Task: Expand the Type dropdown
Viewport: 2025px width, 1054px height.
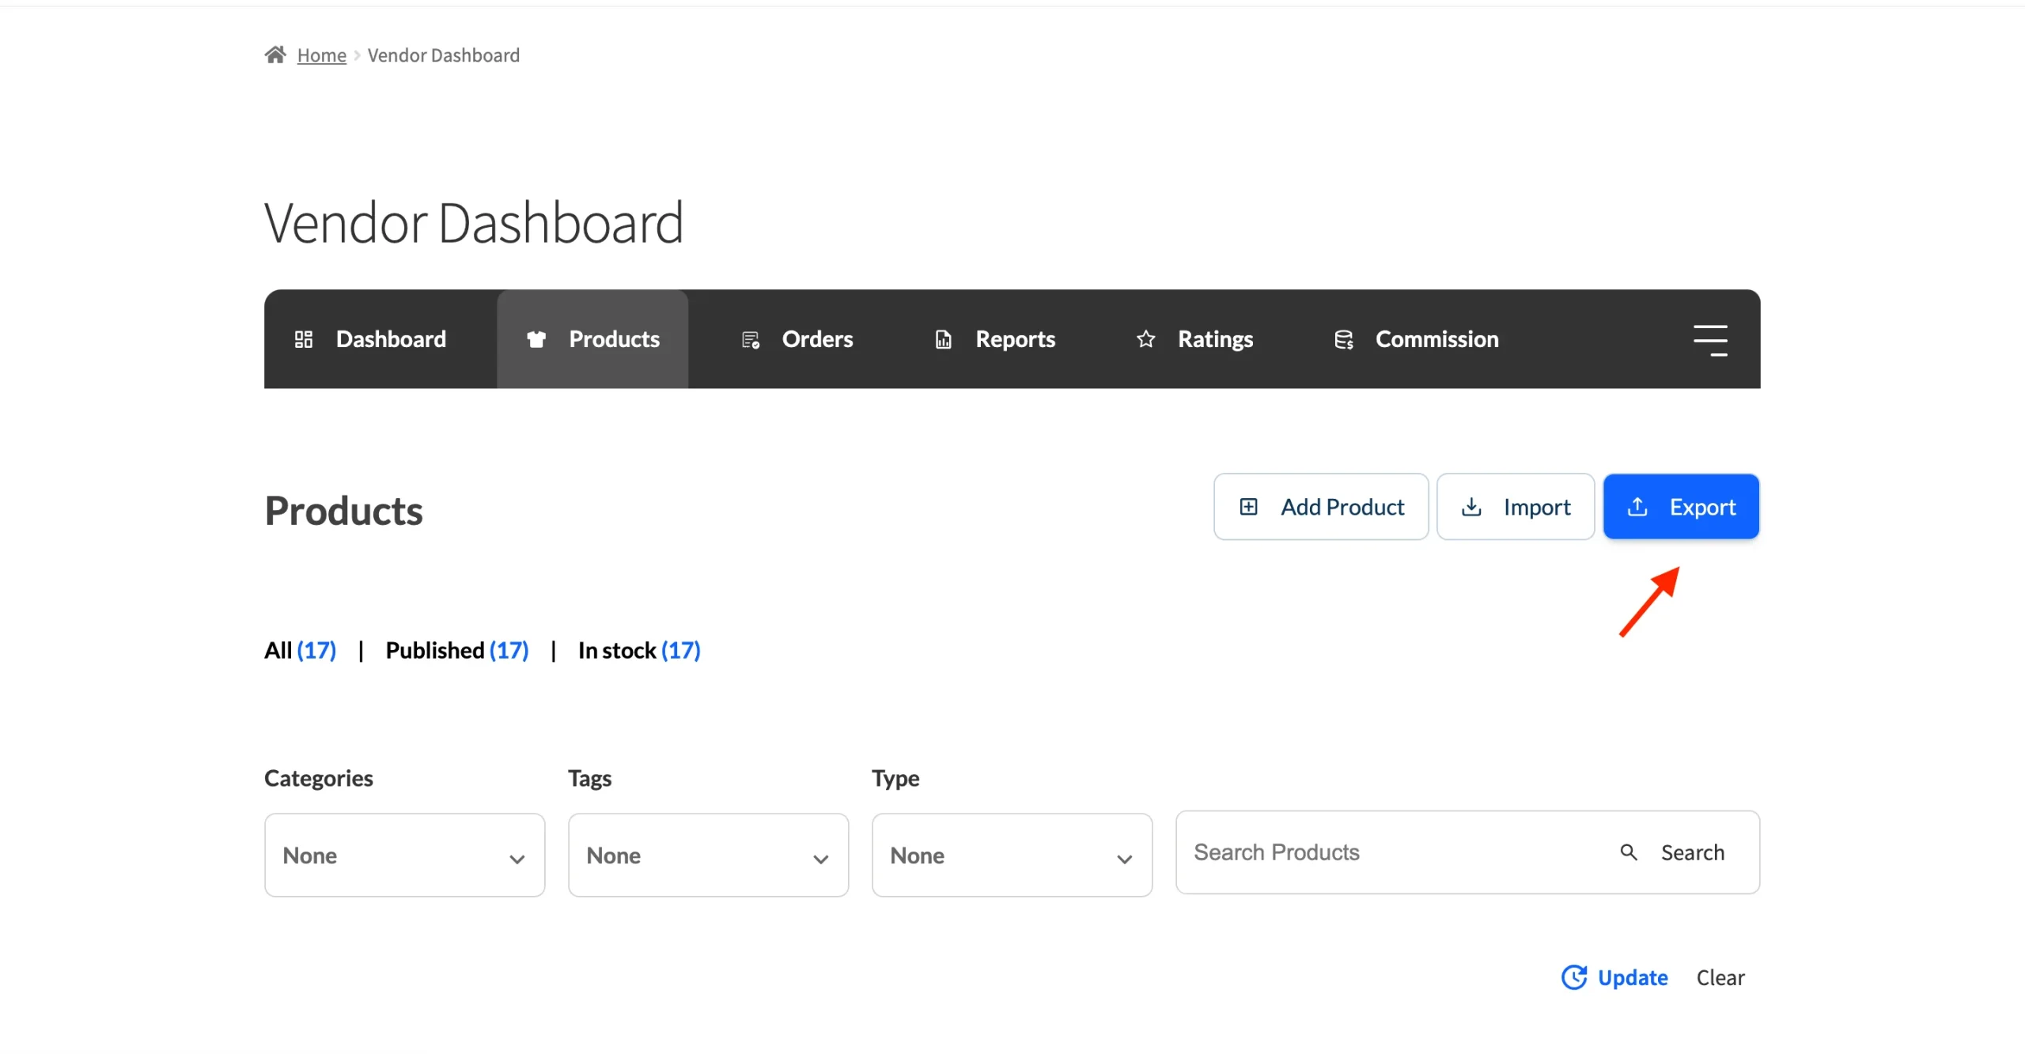Action: coord(1012,856)
